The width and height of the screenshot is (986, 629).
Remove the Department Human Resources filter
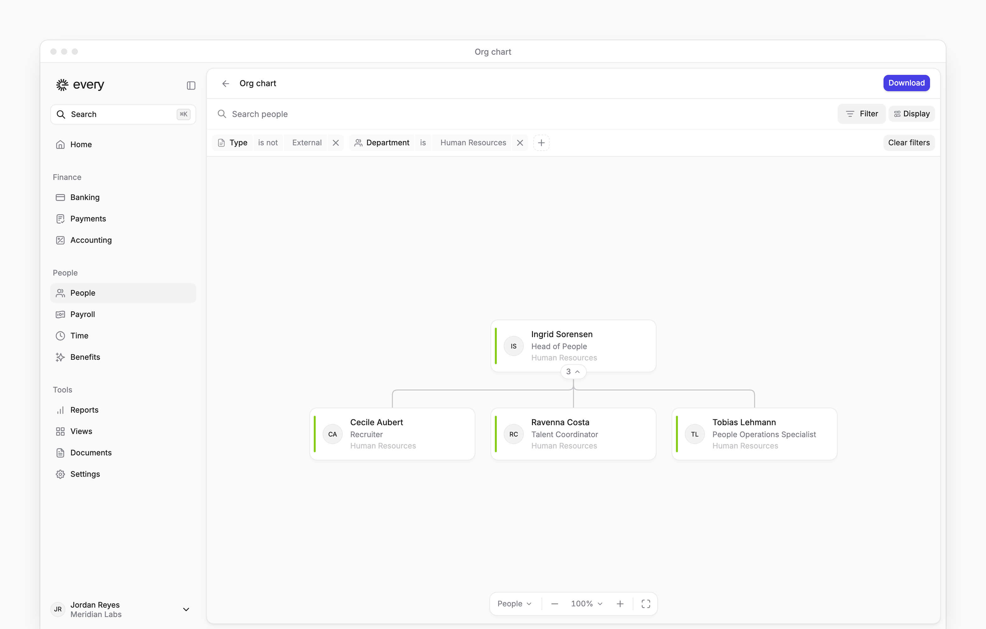point(520,142)
